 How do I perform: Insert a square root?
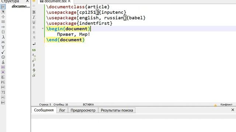pos(34,76)
